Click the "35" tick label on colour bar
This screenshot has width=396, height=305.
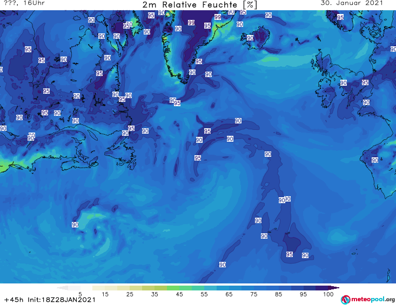point(155,294)
